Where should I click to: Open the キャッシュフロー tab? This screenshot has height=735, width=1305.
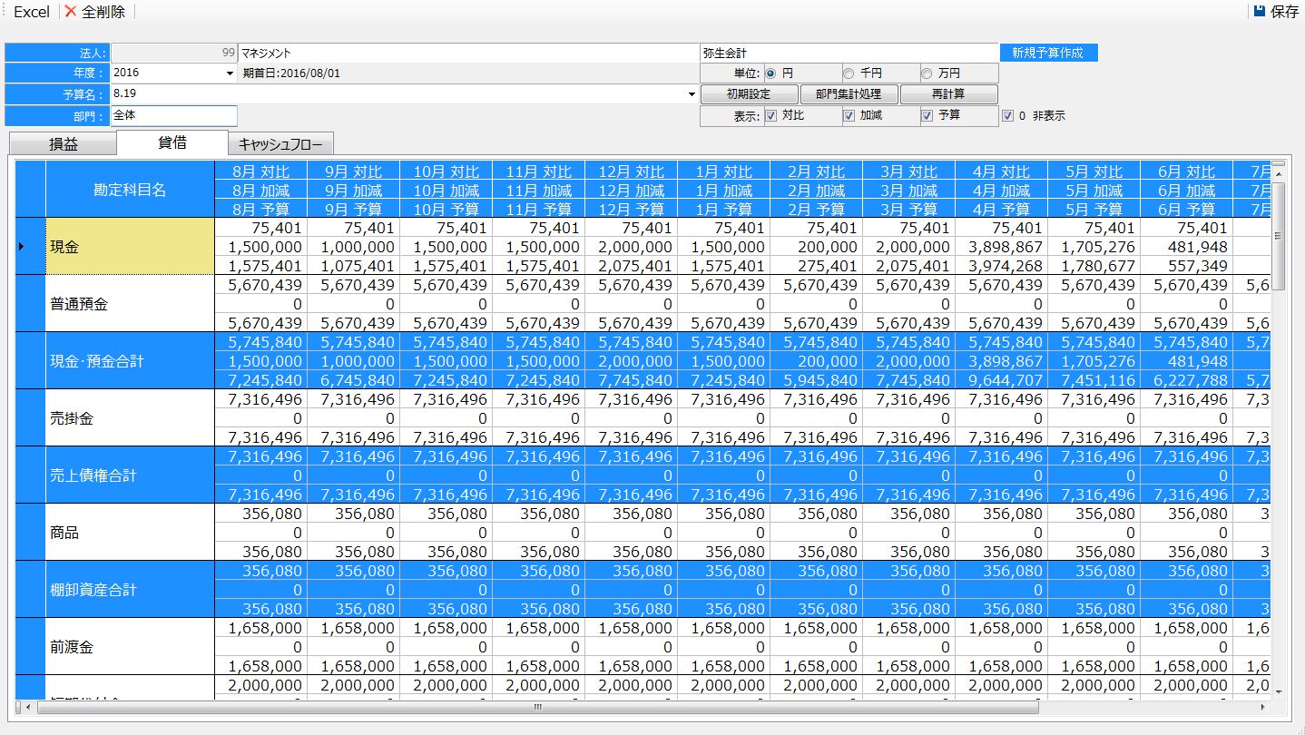(280, 143)
